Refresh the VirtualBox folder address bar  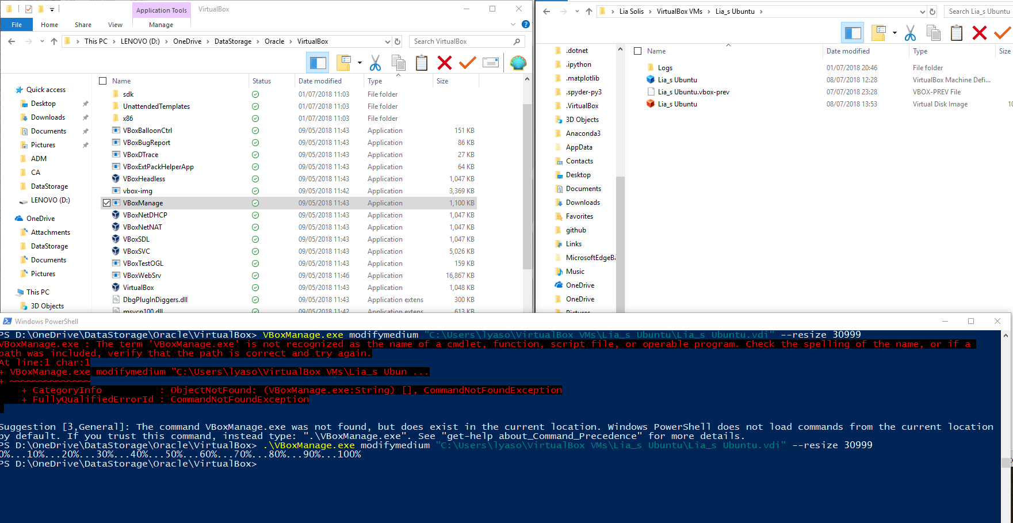(397, 41)
